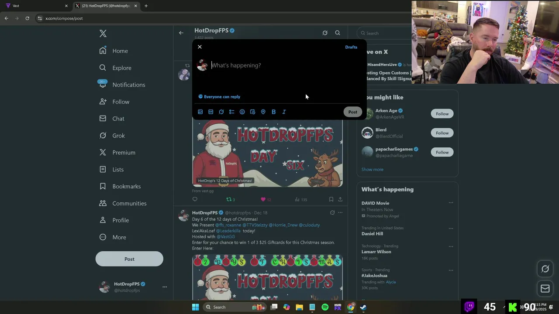559x314 pixels.
Task: Switch to the Vast browser tab
Action: 36,6
